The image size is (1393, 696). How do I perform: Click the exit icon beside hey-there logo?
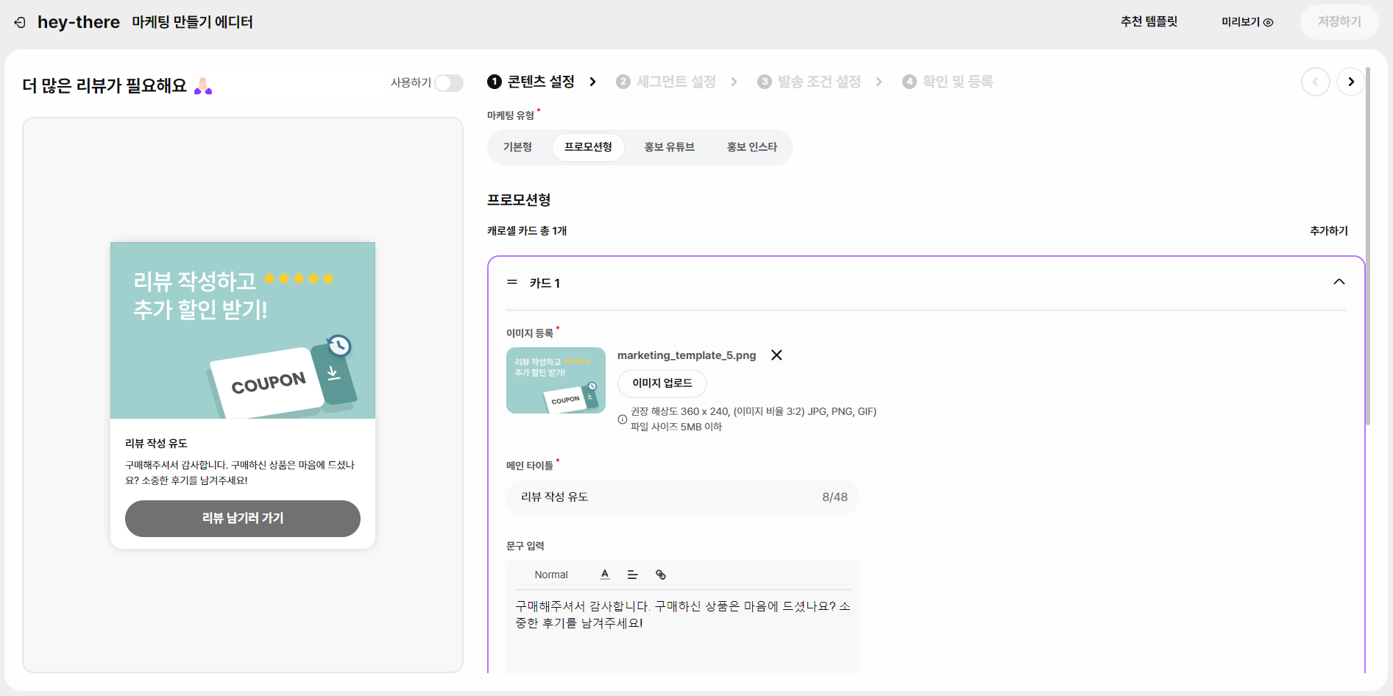pyautogui.click(x=20, y=23)
